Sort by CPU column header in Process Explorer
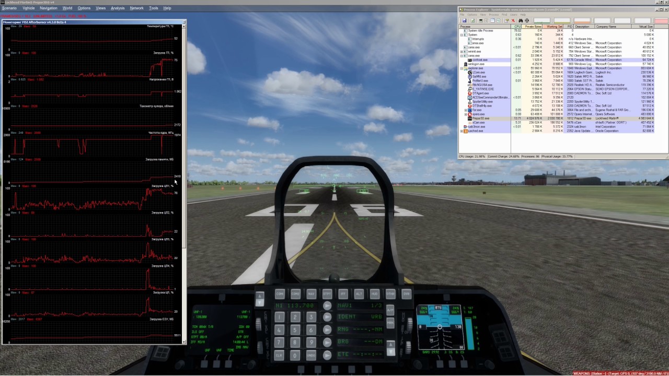The height and width of the screenshot is (376, 669). pos(516,27)
